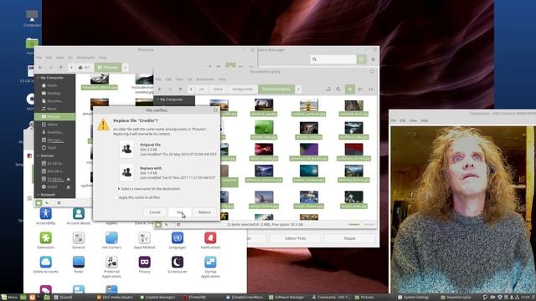Open Languages settings
536x301 pixels.
pos(177,240)
